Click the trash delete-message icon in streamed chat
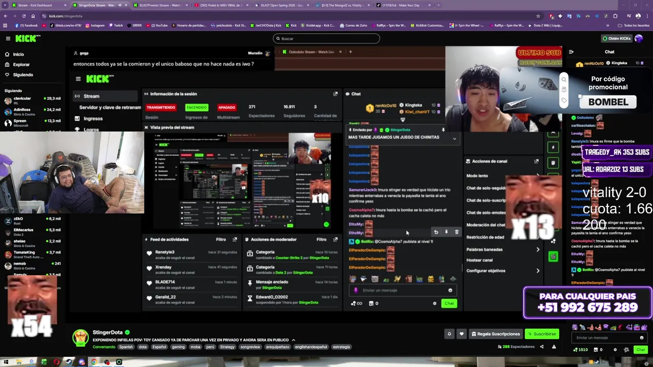The height and width of the screenshot is (367, 653). pyautogui.click(x=457, y=232)
